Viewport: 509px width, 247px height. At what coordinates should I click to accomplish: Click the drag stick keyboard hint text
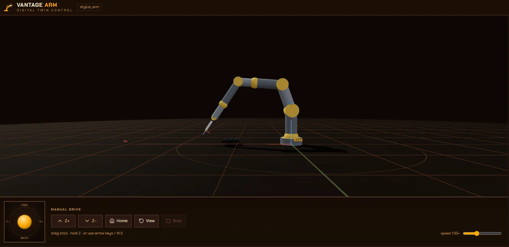87,233
